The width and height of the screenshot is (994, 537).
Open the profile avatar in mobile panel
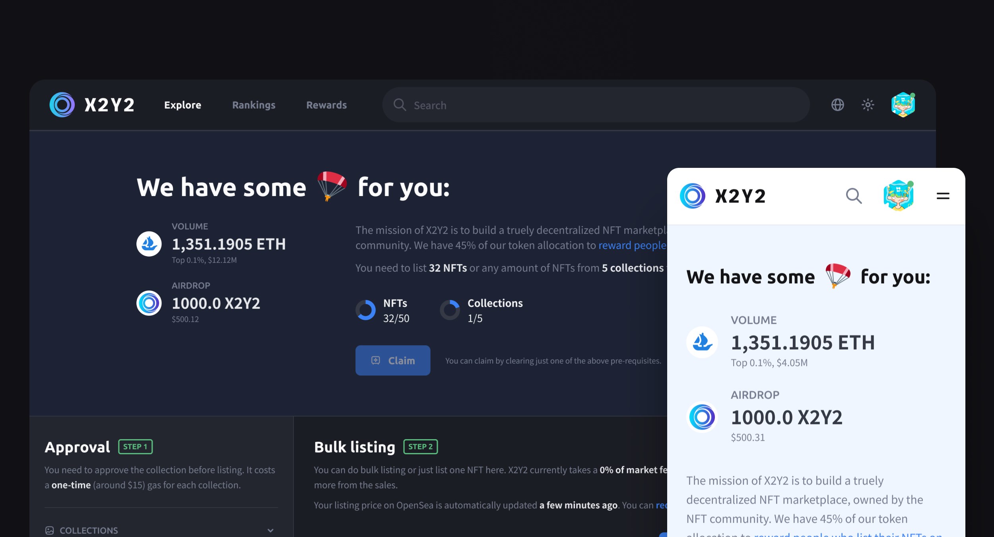pos(898,195)
